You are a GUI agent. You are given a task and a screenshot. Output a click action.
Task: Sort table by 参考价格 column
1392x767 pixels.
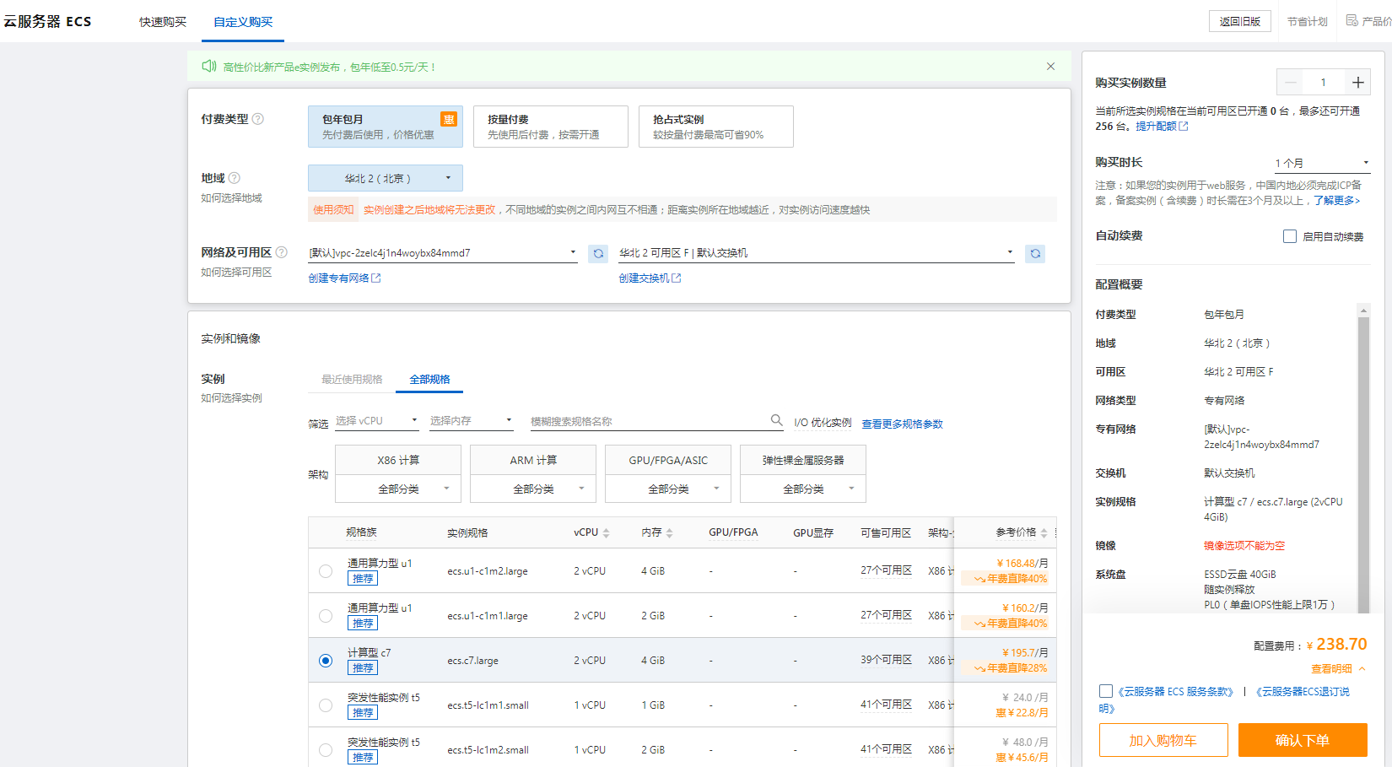pos(1044,533)
